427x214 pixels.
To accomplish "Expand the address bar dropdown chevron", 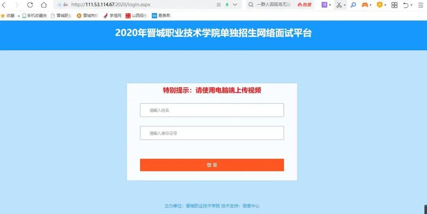I will coord(235,5).
